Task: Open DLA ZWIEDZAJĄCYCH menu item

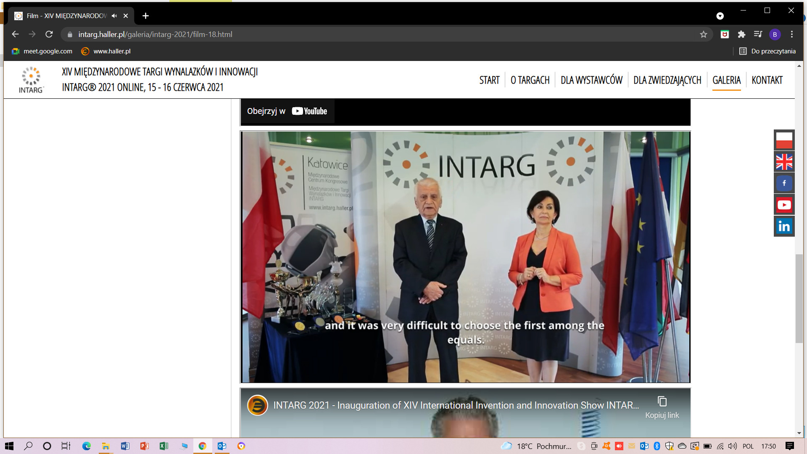Action: tap(667, 80)
